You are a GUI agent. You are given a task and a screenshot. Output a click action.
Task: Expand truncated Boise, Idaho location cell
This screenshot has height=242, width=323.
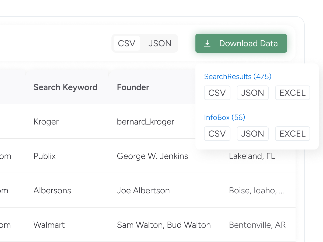tap(256, 191)
